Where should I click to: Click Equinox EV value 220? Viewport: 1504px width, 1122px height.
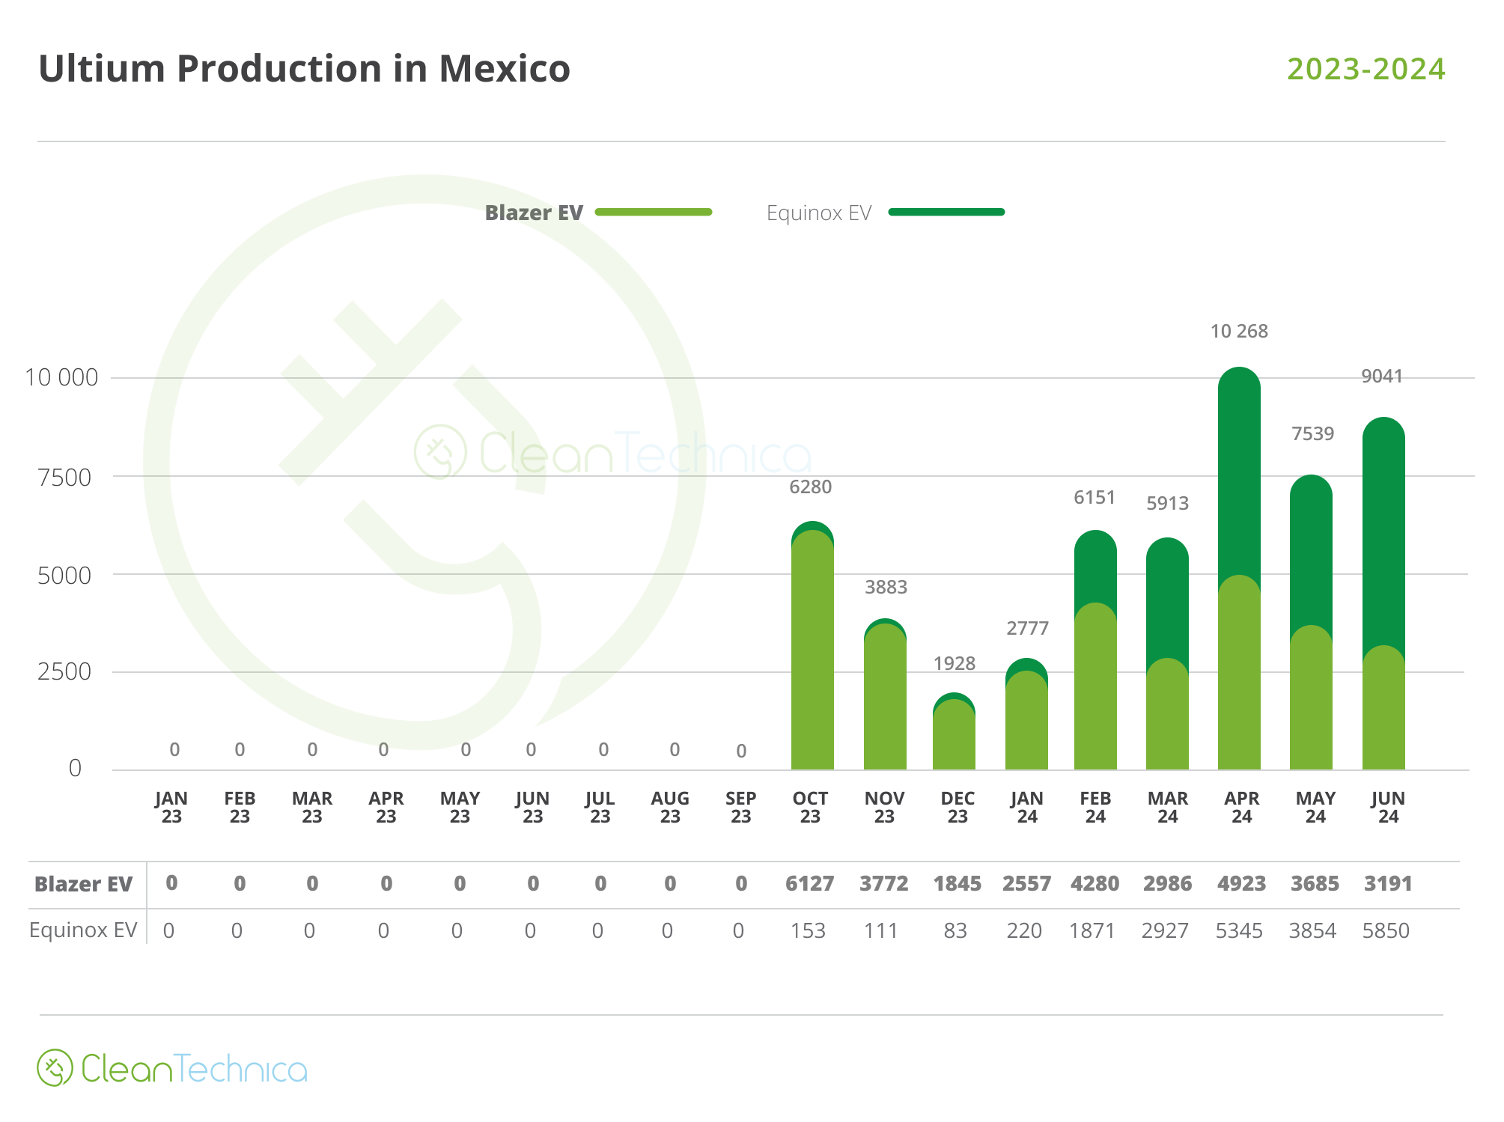click(1024, 931)
